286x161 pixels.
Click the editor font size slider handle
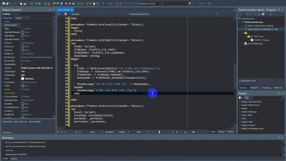[159, 132]
